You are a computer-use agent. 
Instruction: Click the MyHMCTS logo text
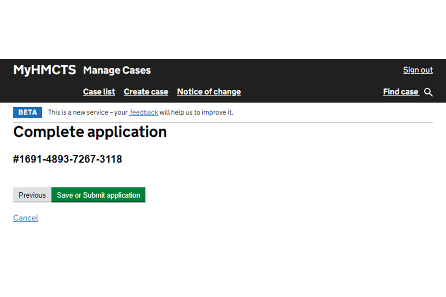coord(45,70)
